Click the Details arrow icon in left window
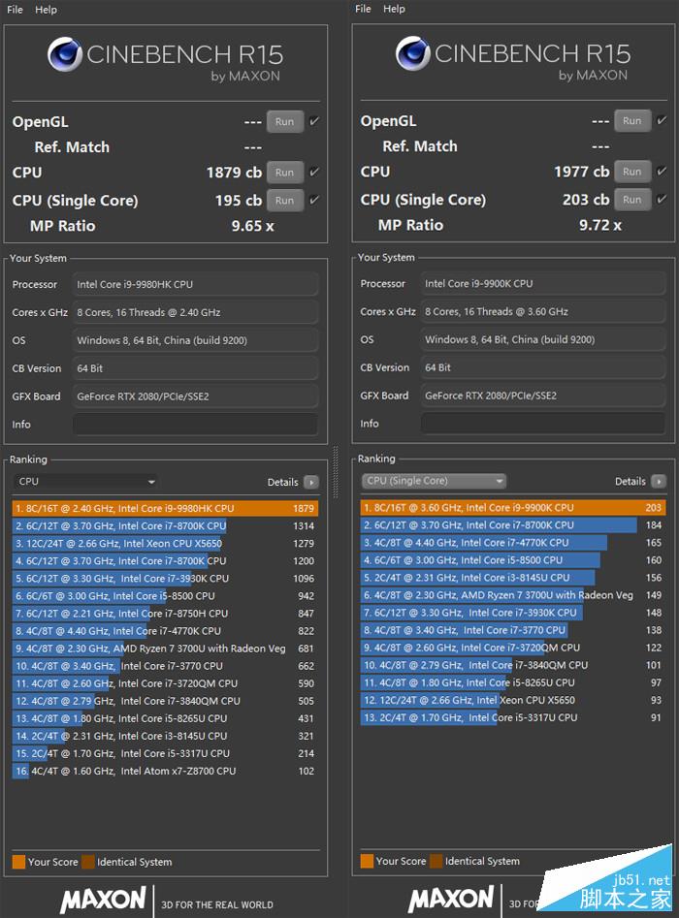The image size is (679, 918). pos(311,483)
